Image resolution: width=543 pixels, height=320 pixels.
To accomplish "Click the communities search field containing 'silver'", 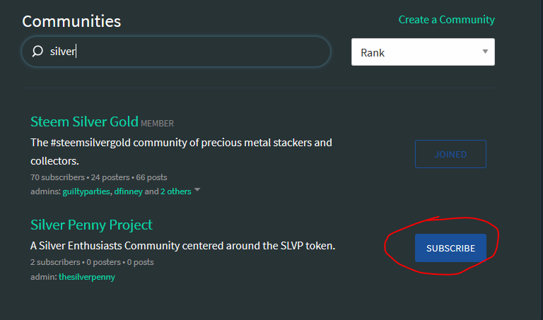I will point(176,52).
